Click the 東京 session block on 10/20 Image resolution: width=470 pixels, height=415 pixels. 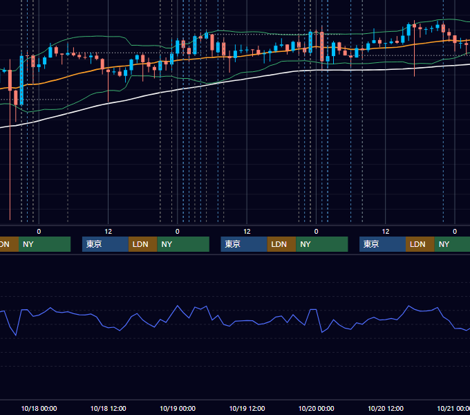382,244
